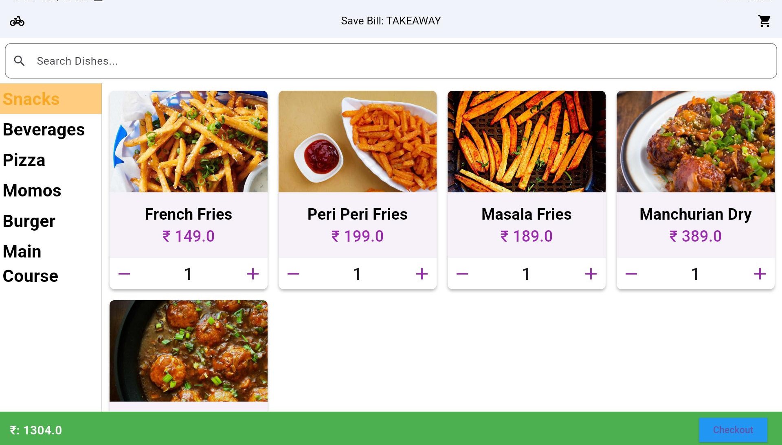Increase Masala Fries quantity

pos(591,274)
